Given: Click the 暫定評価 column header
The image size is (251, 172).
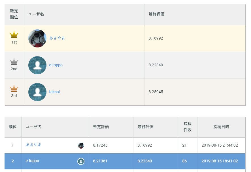Looking at the screenshot, I should click(101, 127).
